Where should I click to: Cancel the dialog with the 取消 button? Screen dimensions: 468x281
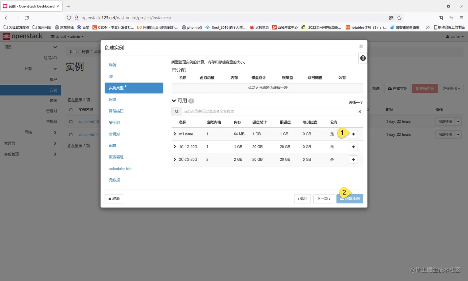(114, 199)
